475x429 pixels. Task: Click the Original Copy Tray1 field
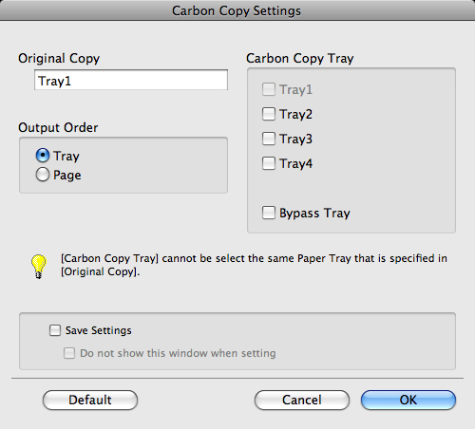pos(131,80)
